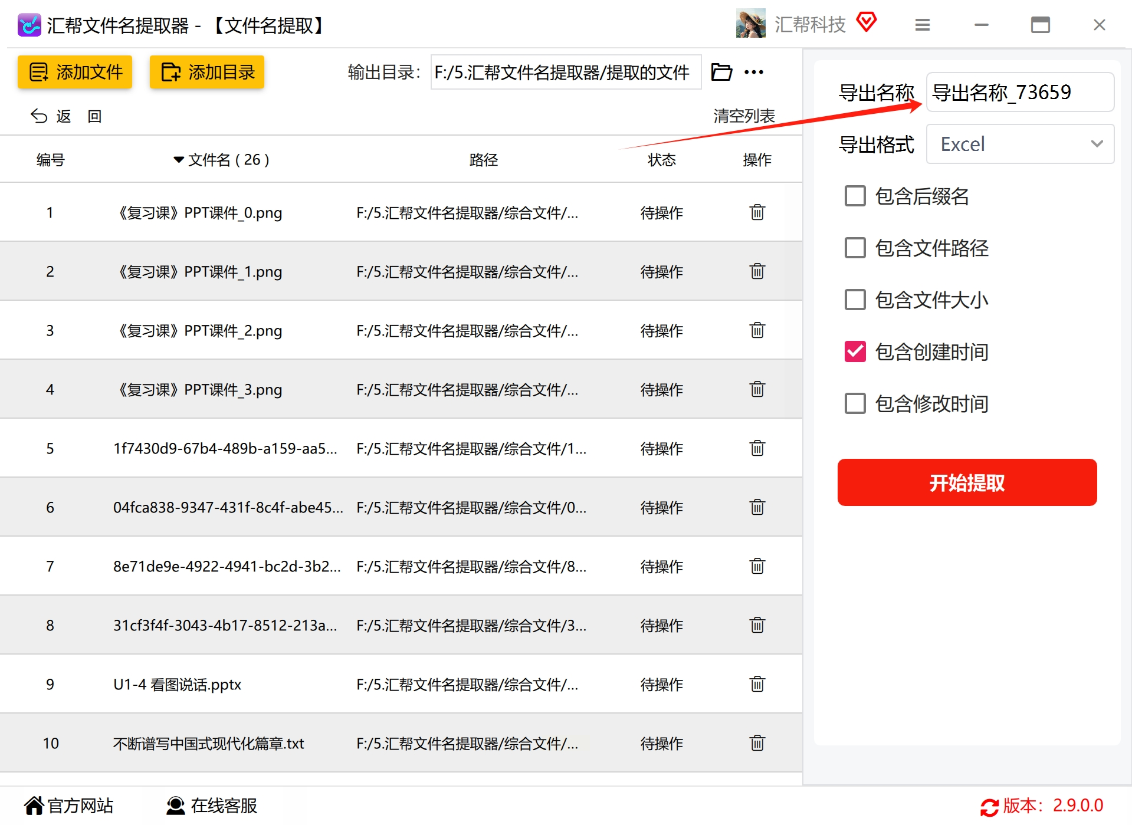Viewport: 1132px width, 825px height.
Task: Tick the 包含文件大小 checkbox
Action: pyautogui.click(x=855, y=300)
